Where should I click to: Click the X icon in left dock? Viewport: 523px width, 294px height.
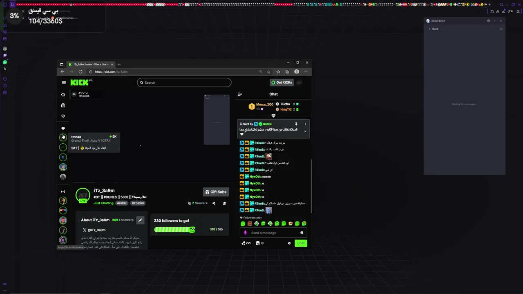(5, 69)
